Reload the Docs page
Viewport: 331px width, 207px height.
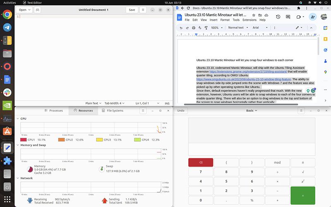pos(188,8)
